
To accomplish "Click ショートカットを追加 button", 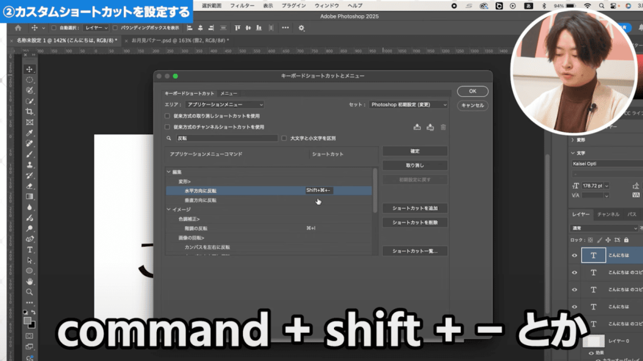I will coord(415,208).
